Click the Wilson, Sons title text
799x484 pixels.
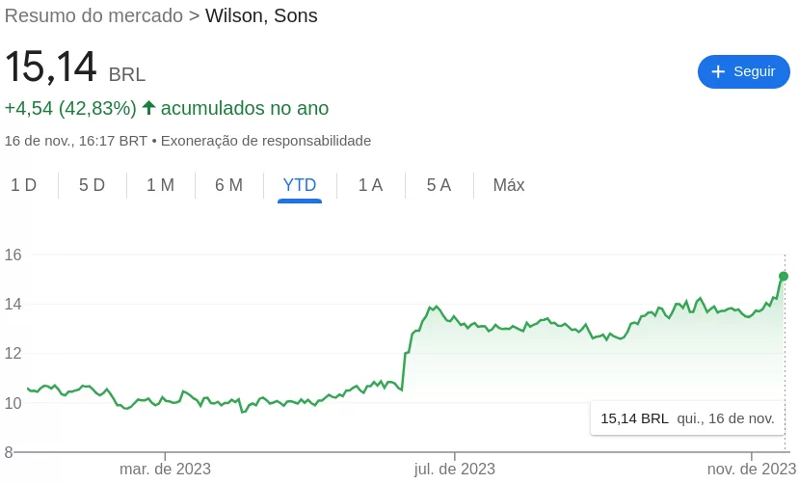pyautogui.click(x=261, y=15)
